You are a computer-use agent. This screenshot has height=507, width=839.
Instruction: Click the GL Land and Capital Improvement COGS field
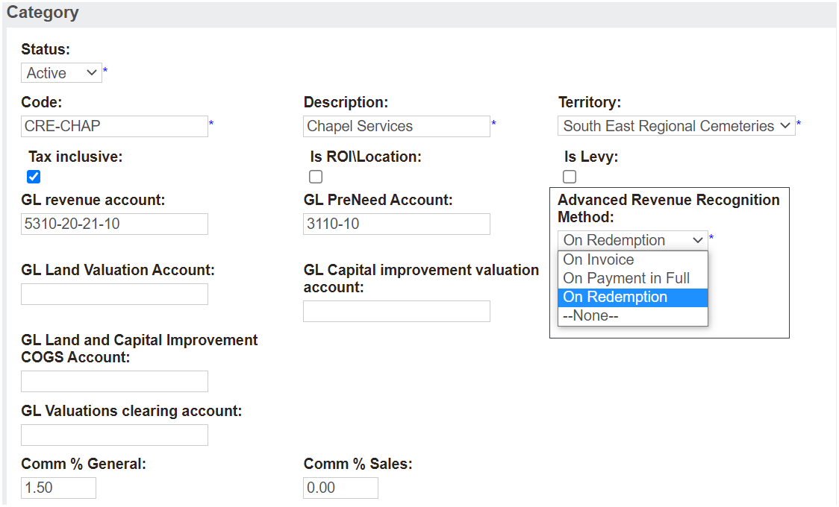[114, 382]
